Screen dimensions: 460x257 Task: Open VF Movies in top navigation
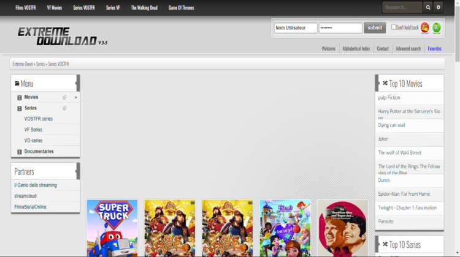click(x=55, y=7)
